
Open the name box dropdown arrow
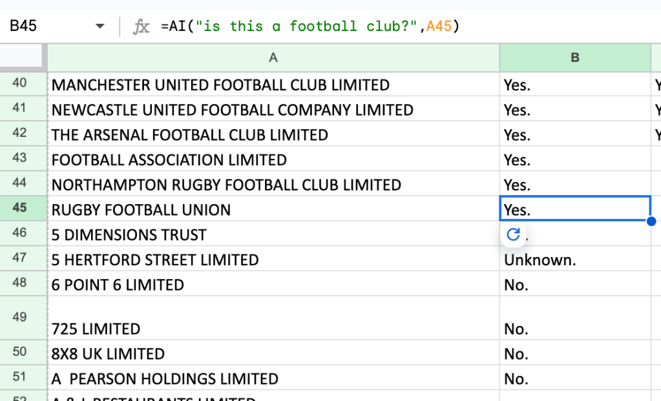pos(100,26)
